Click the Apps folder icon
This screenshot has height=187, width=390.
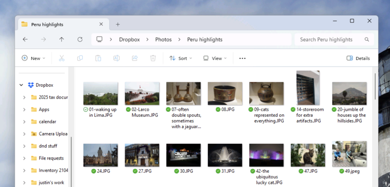tap(34, 110)
